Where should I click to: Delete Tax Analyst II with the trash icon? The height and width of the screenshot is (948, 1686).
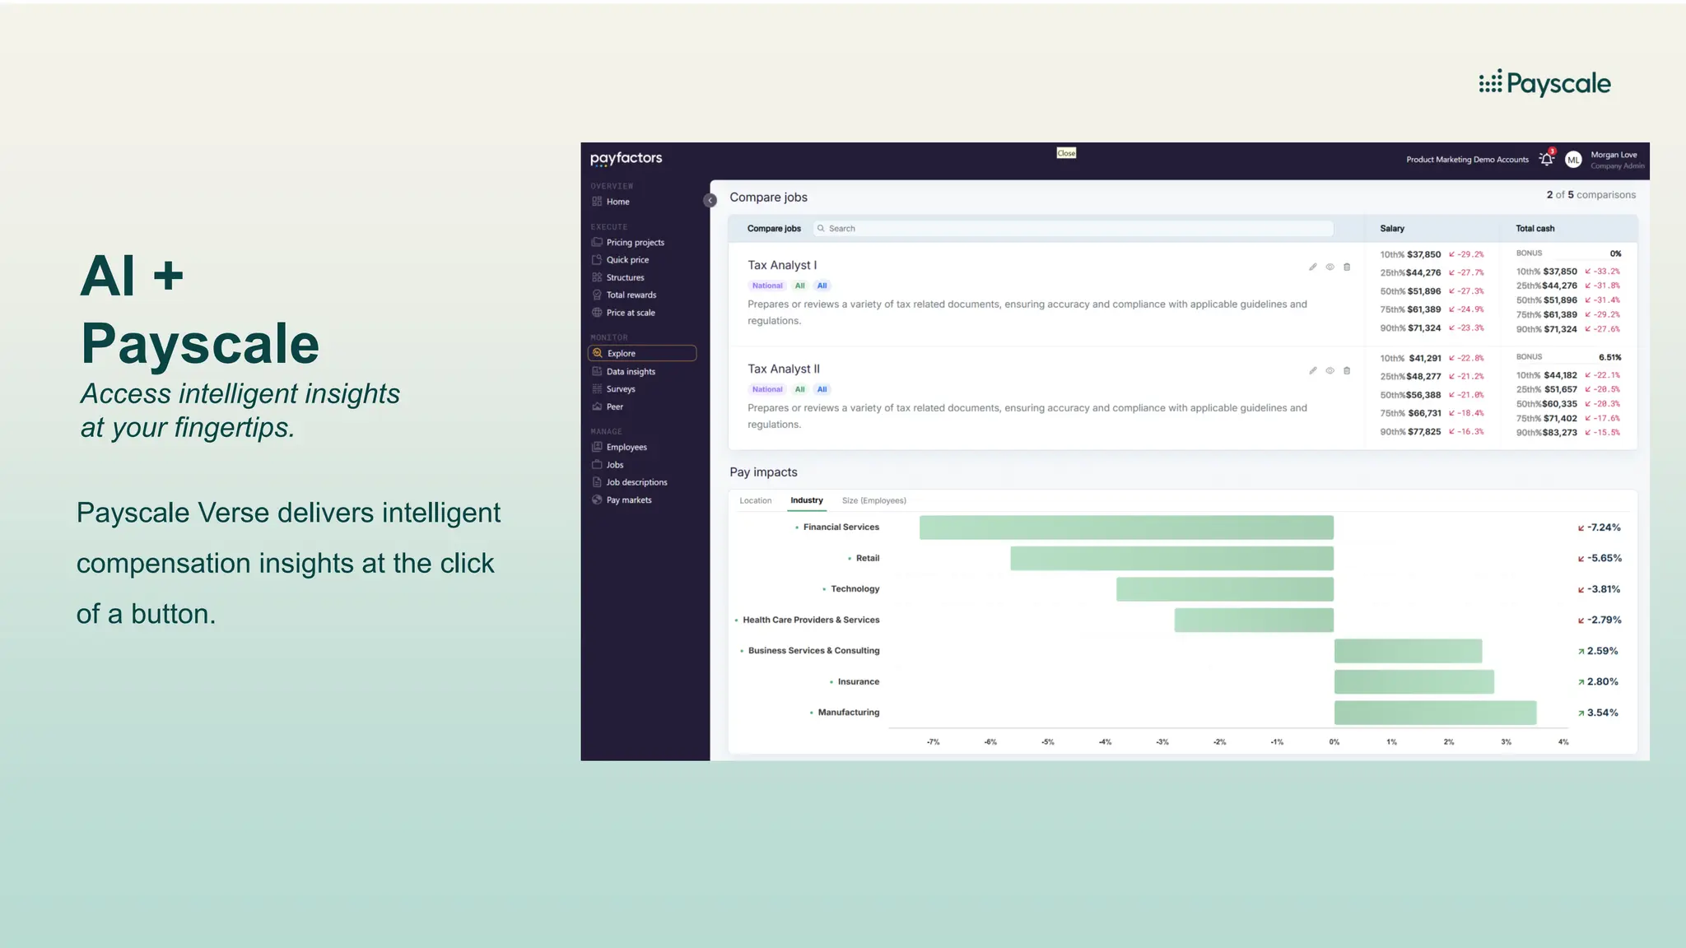(1347, 370)
